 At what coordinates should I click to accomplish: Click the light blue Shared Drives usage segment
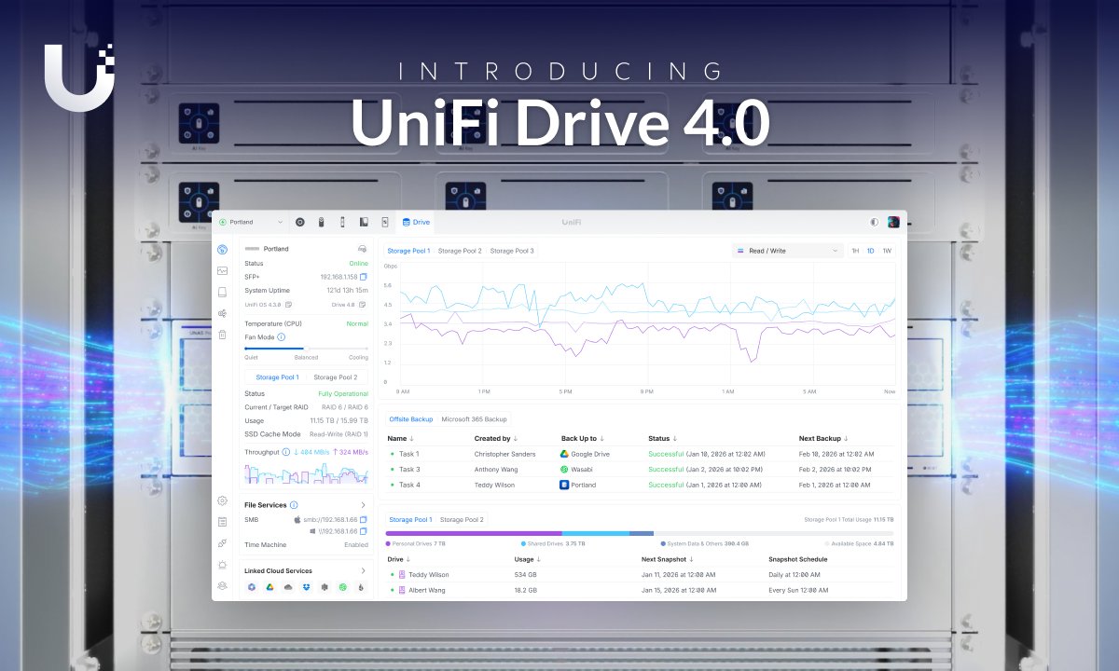(596, 533)
